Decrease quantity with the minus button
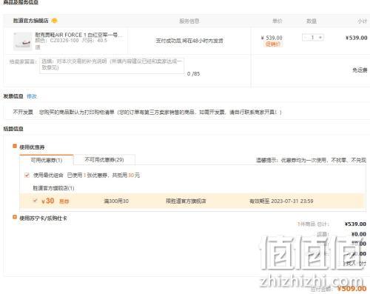Viewport: 370px width, 294px height. tap(306, 38)
